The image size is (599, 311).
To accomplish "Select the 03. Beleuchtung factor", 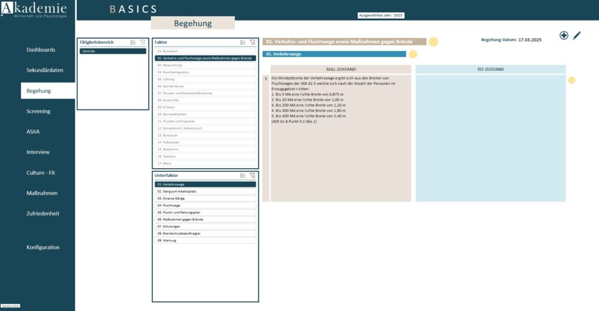I will coord(205,66).
